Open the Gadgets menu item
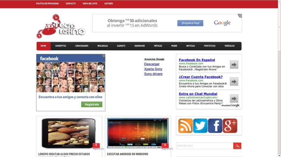 pyautogui.click(x=121, y=46)
